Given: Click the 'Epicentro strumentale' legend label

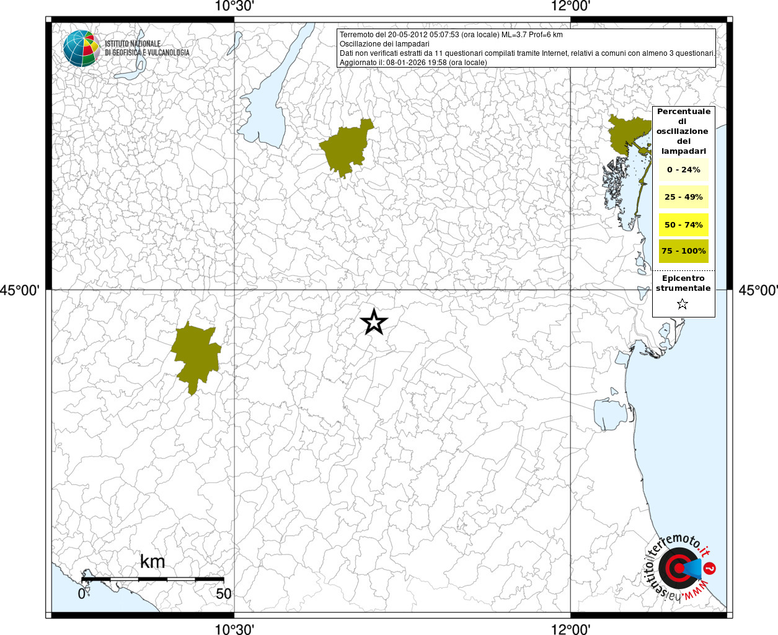Looking at the screenshot, I should (x=683, y=283).
